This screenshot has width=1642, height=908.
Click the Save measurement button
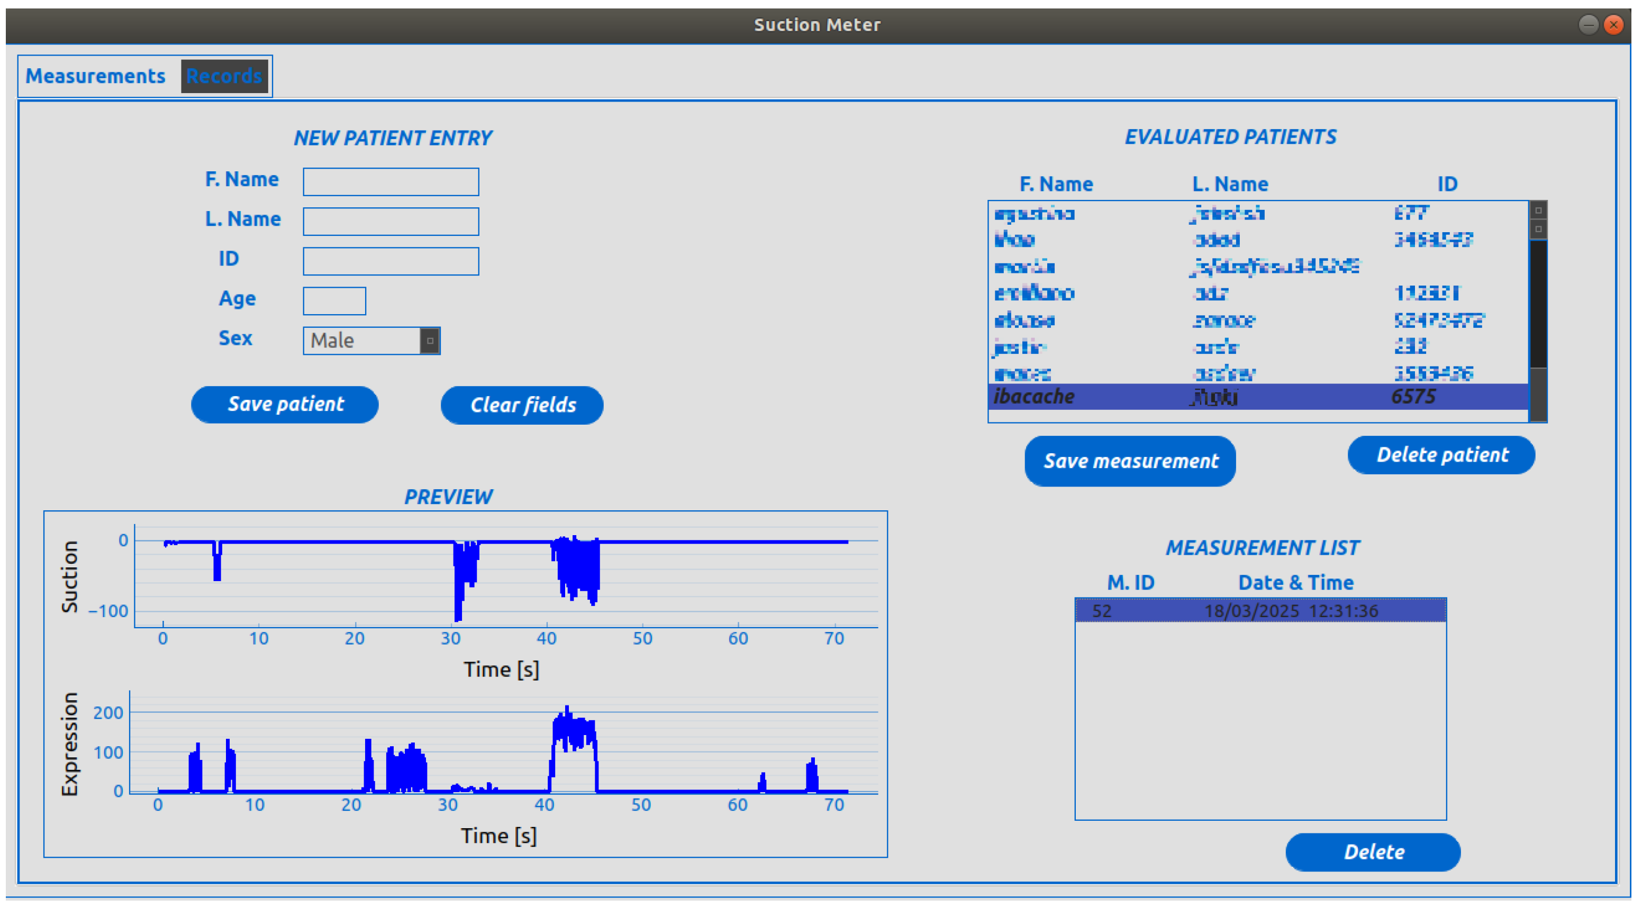pos(1130,461)
